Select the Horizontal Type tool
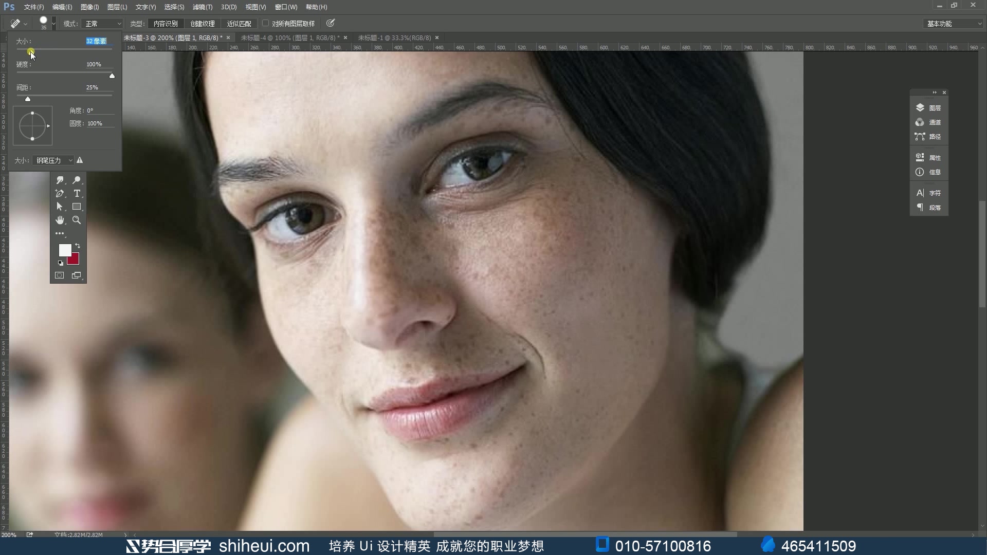The height and width of the screenshot is (555, 987). (77, 193)
